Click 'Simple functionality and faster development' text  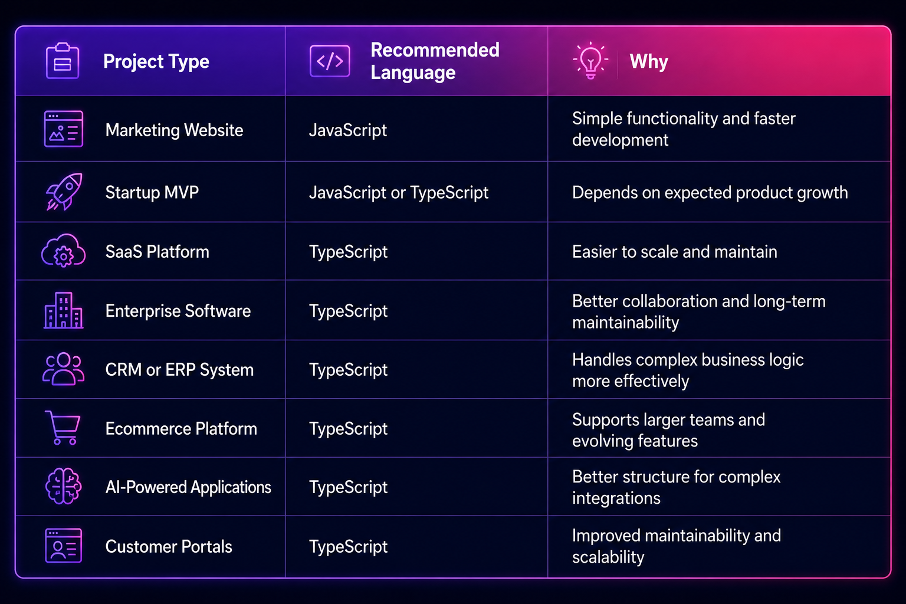[684, 129]
